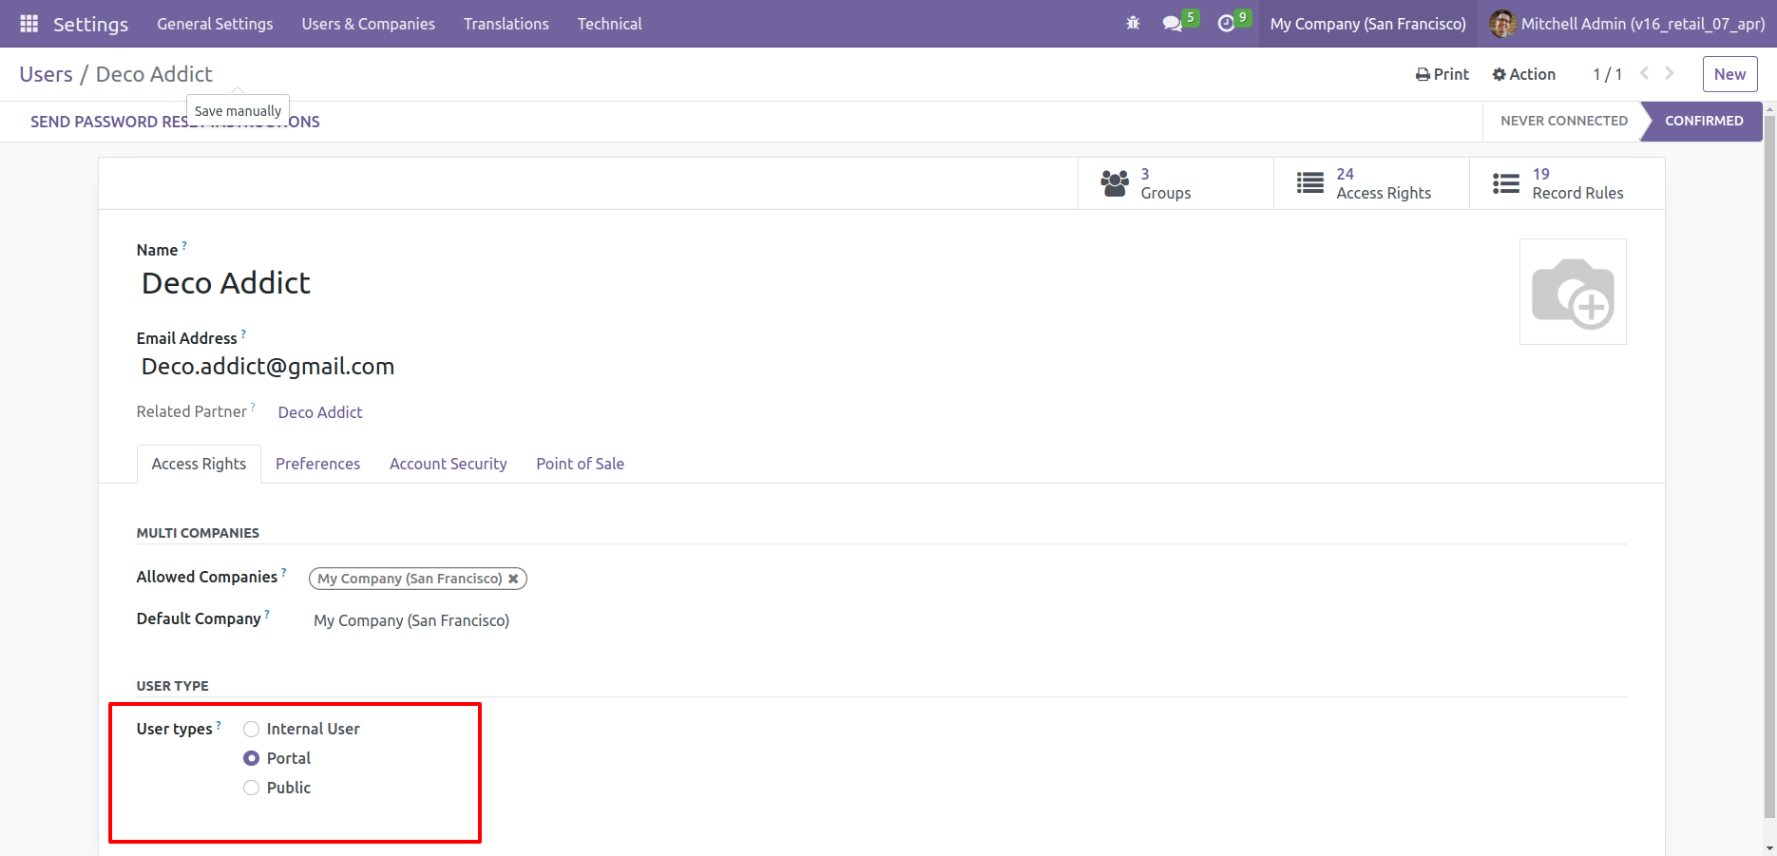Click the Access Rights list icon

1310,183
